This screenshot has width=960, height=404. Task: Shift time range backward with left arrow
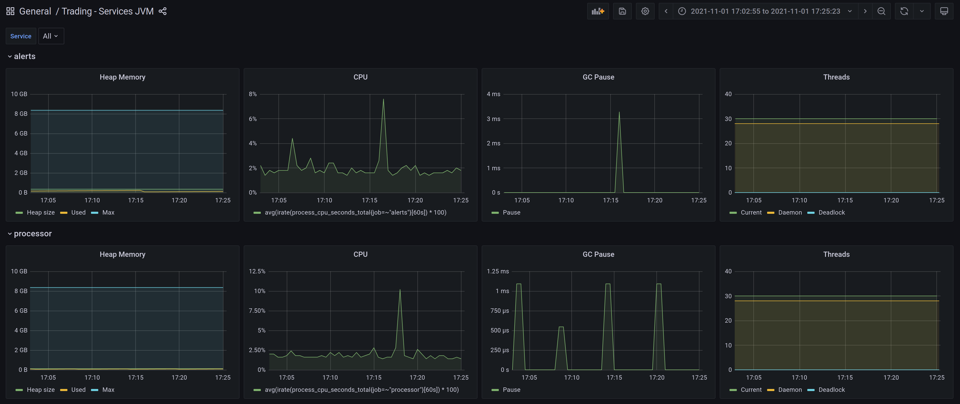[666, 11]
